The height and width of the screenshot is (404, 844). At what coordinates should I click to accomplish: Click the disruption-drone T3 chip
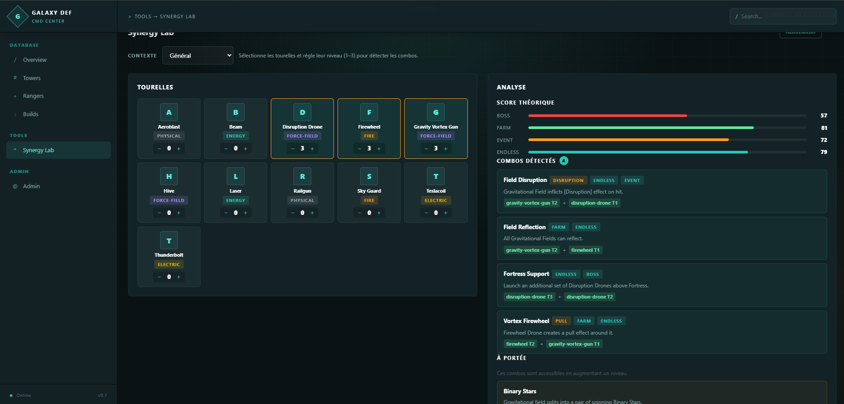click(529, 297)
